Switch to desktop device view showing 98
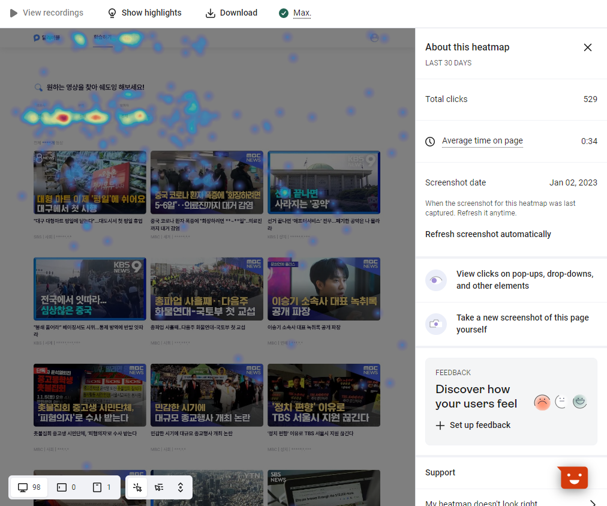The height and width of the screenshot is (506, 607). point(29,487)
